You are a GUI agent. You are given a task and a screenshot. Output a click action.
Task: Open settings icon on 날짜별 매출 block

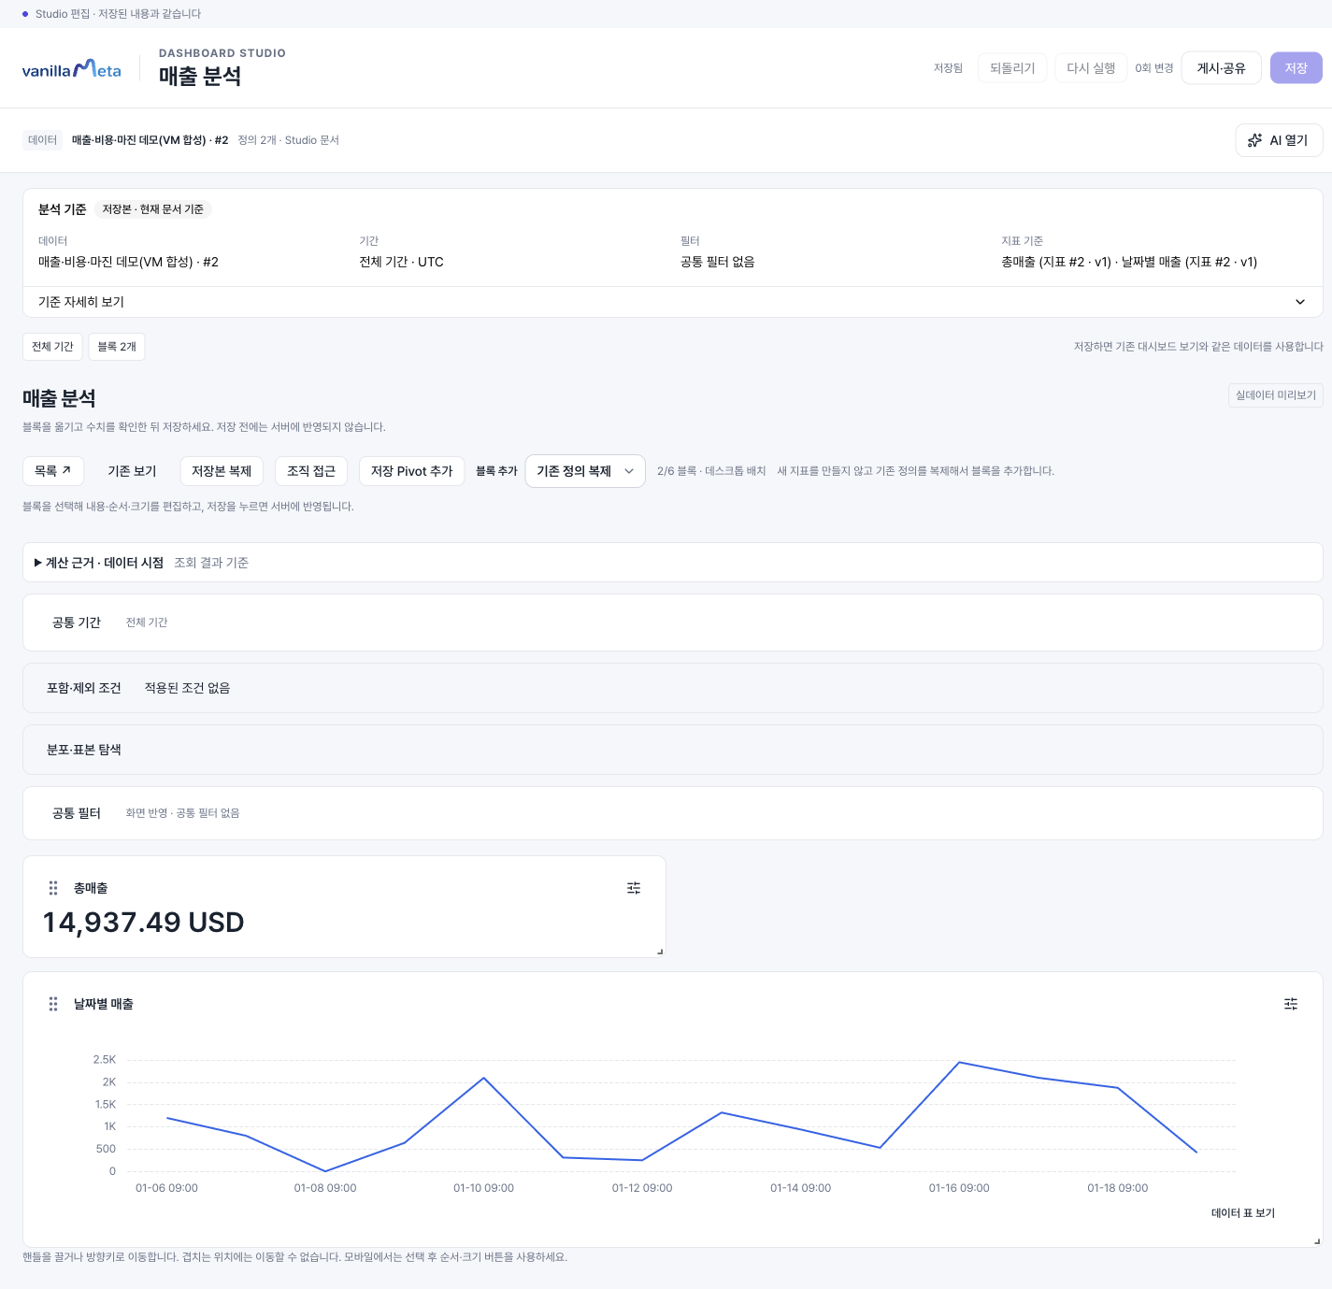(x=1291, y=1004)
